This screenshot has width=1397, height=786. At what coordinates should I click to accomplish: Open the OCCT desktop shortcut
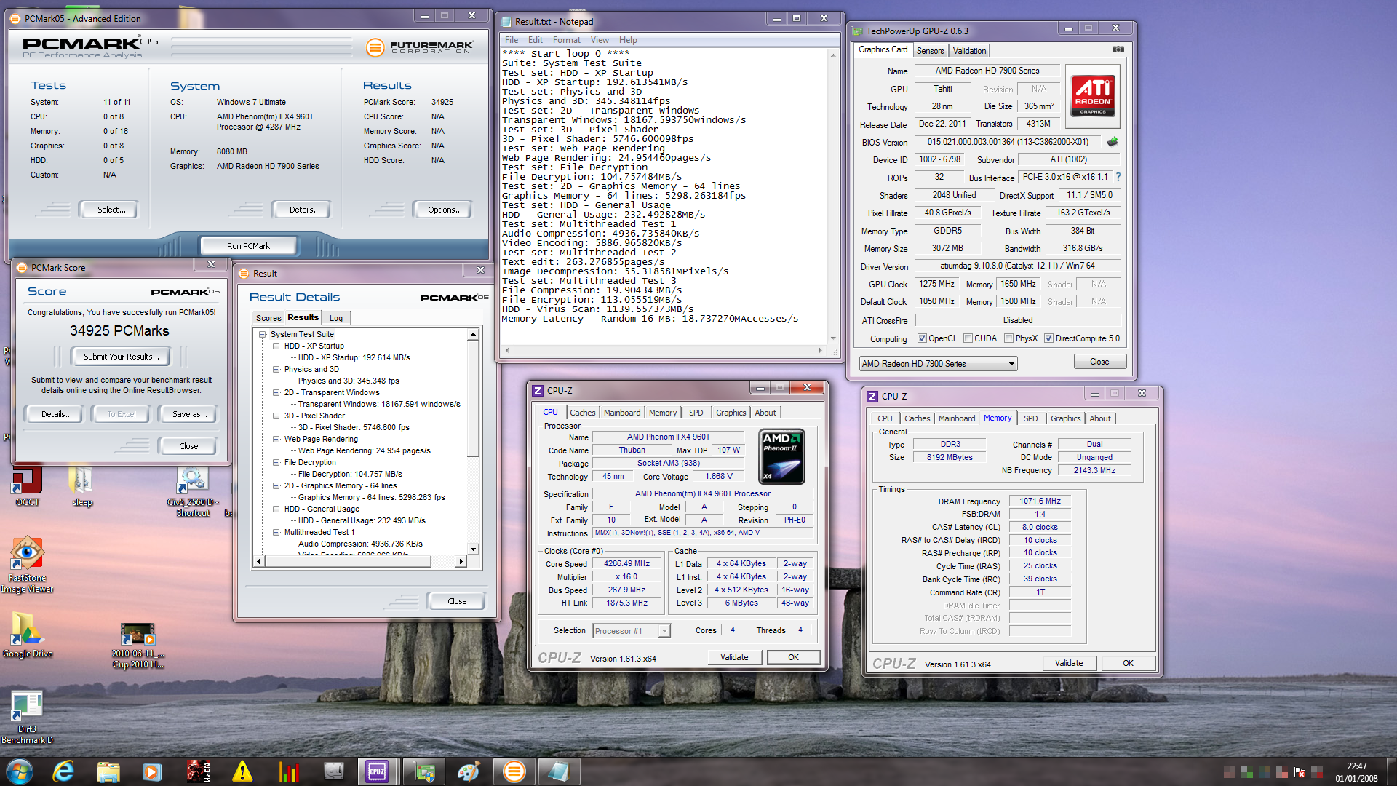click(27, 486)
